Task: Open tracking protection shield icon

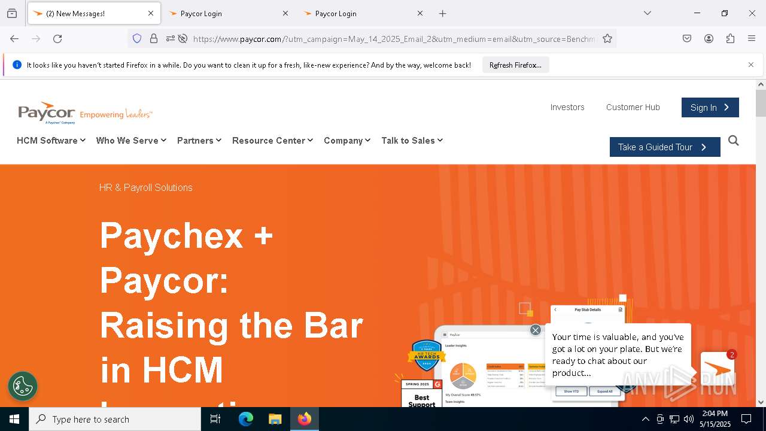Action: pyautogui.click(x=137, y=38)
